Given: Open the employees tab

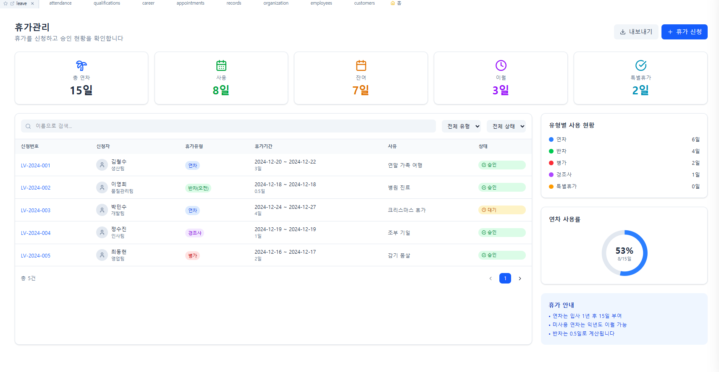Looking at the screenshot, I should 321,3.
